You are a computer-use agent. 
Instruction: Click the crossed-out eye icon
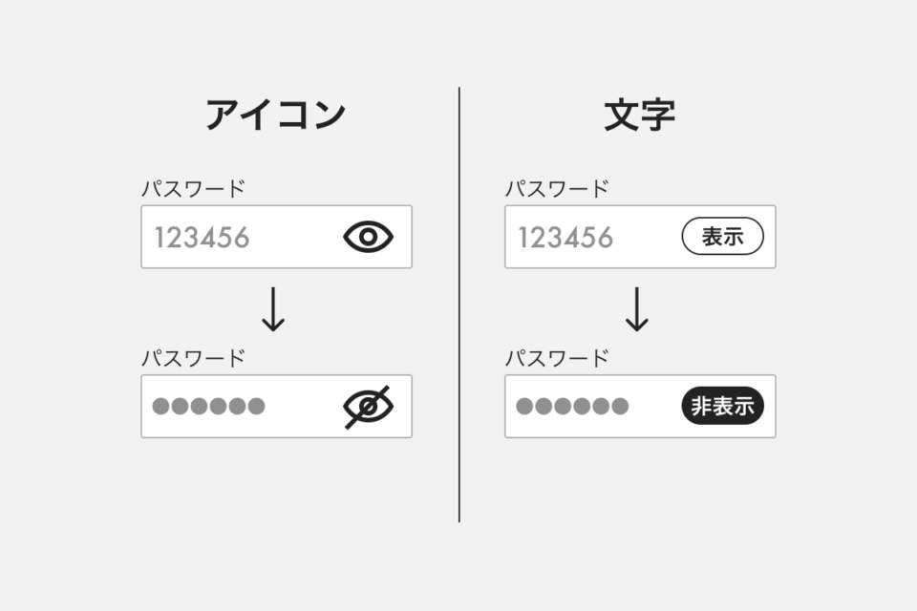coord(368,407)
